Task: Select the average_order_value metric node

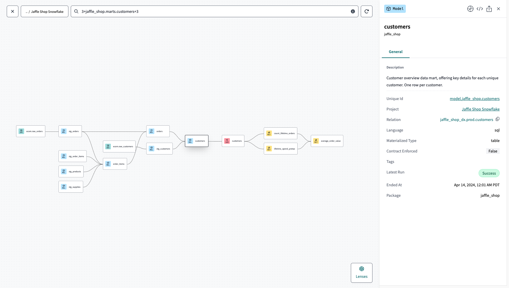Action: click(x=327, y=141)
